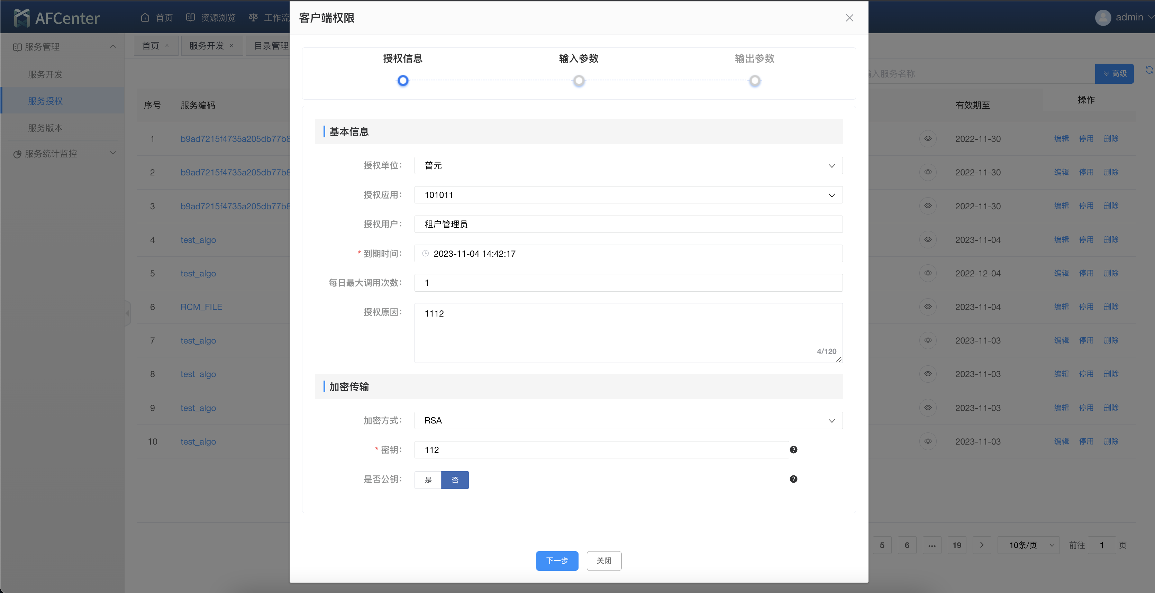1155x593 pixels.
Task: Click the 高级 advanced search button
Action: (1114, 73)
